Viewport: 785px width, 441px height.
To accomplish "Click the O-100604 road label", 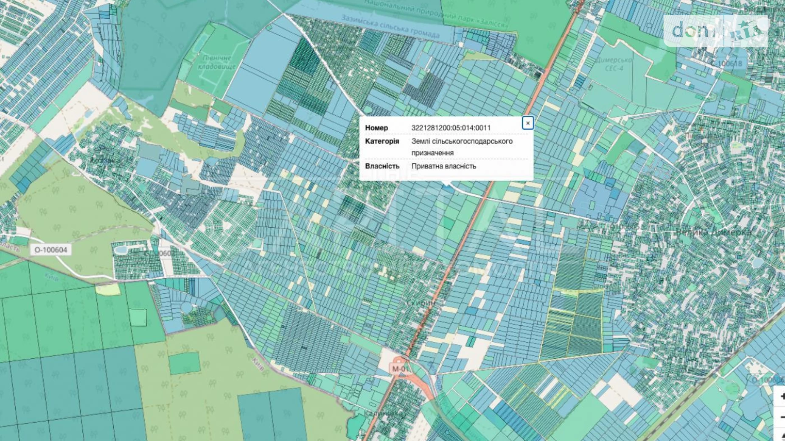I will click(x=51, y=250).
